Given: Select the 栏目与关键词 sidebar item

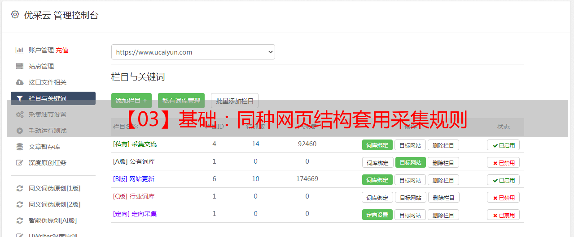Looking at the screenshot, I should [53, 98].
